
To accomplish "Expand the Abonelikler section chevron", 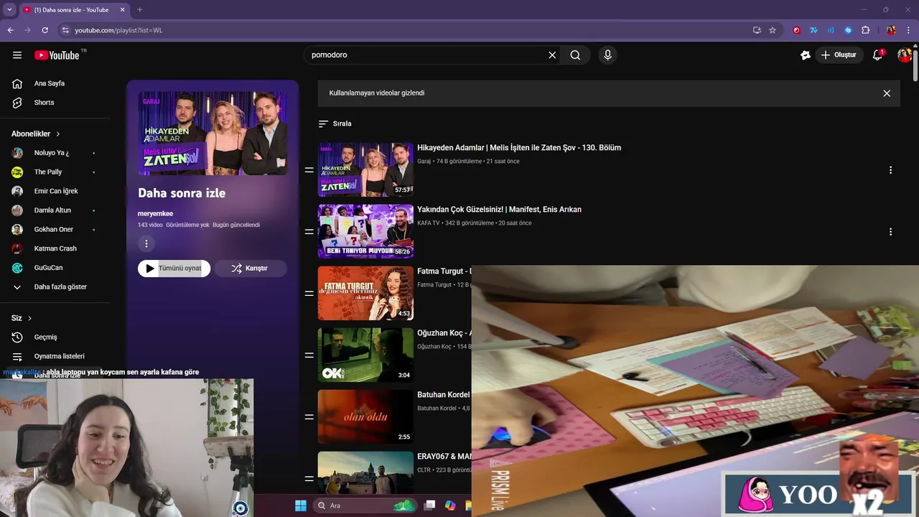I will tap(58, 134).
